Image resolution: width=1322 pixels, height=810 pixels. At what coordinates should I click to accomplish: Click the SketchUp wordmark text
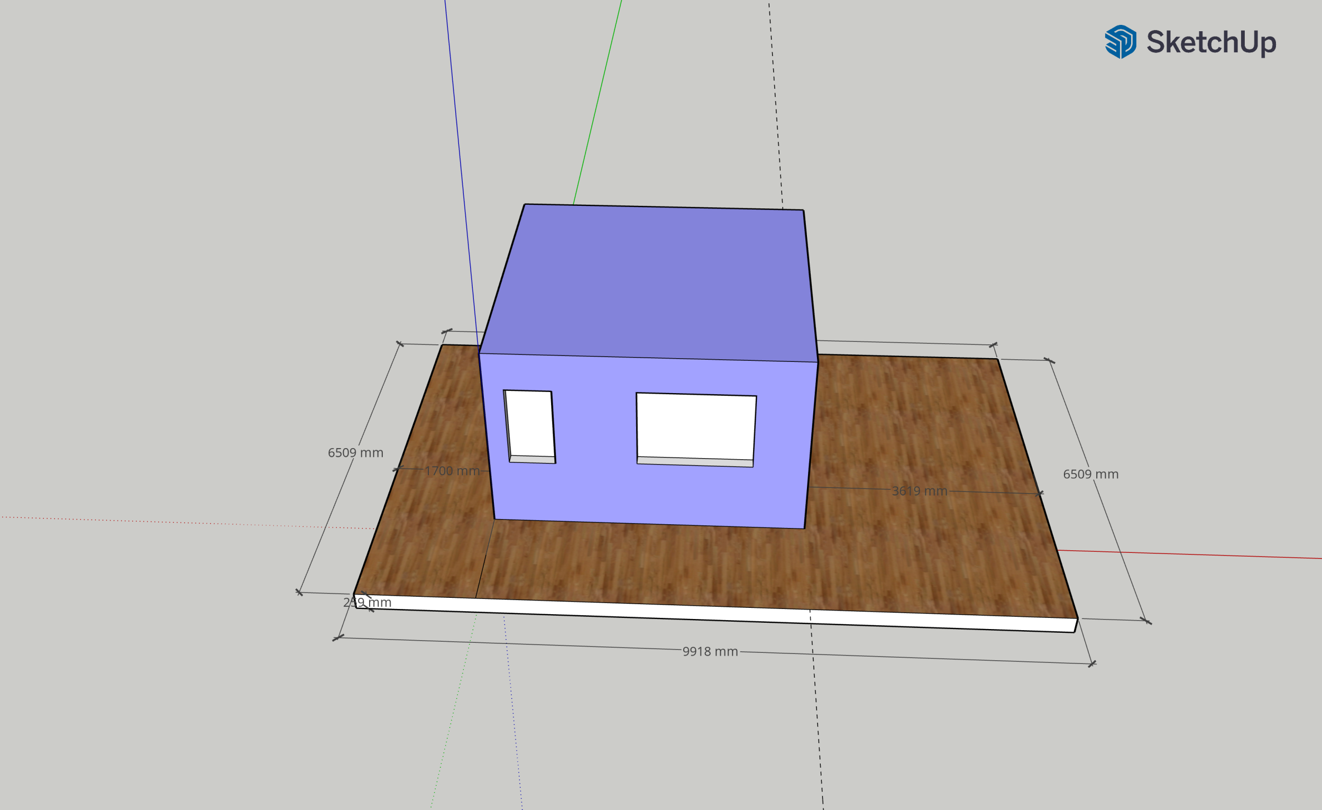(1211, 42)
